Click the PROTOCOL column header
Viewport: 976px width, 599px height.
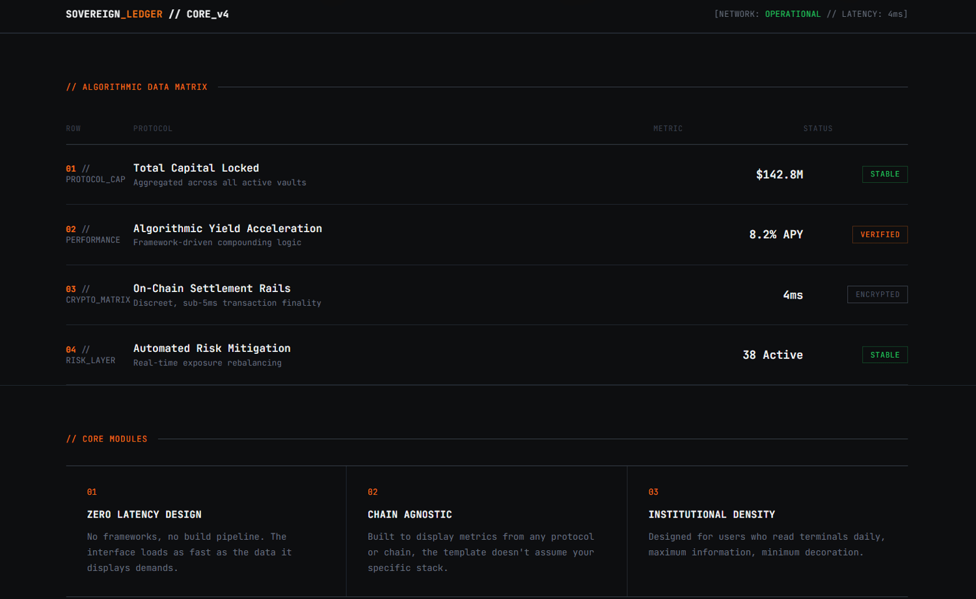tap(153, 129)
